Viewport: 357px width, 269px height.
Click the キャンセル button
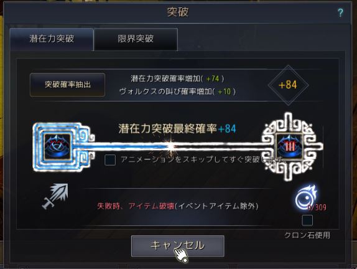(x=178, y=246)
